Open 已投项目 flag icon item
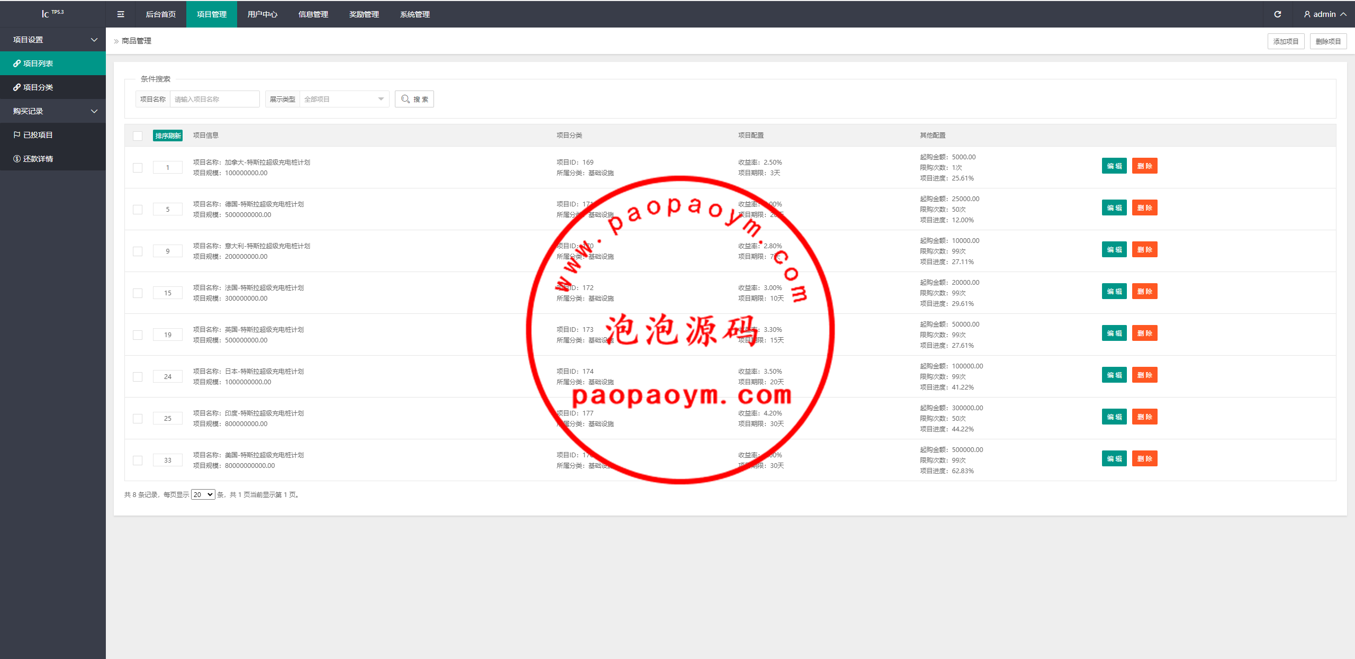 pyautogui.click(x=17, y=135)
